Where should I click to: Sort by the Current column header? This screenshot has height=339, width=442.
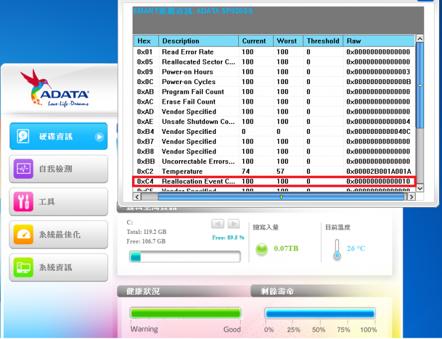(256, 41)
